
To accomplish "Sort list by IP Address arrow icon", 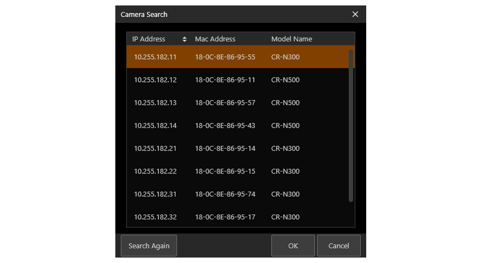I will pyautogui.click(x=184, y=39).
